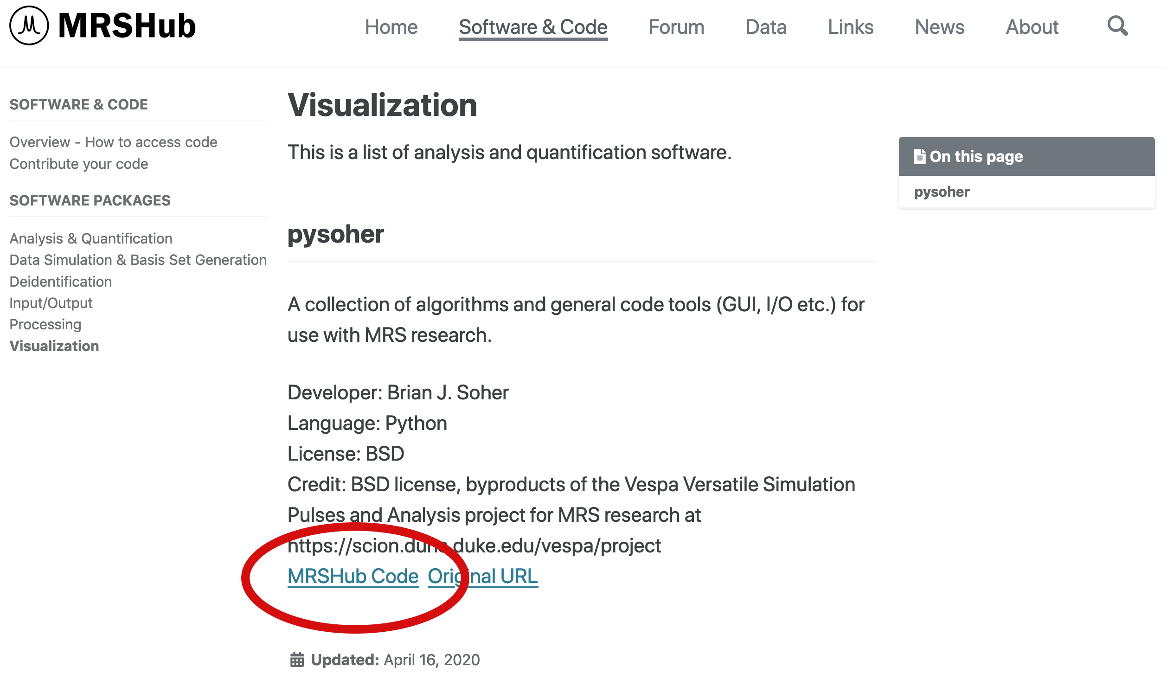
Task: Click 'Contribute your code' in sidebar
Action: (79, 163)
